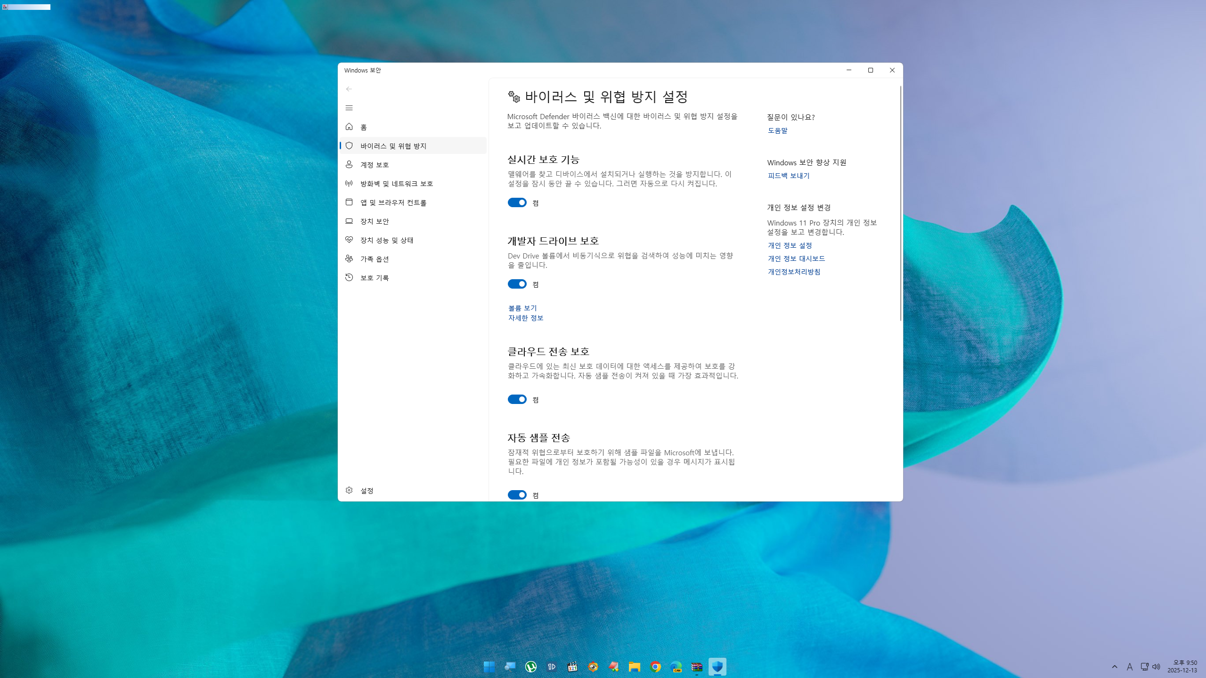The image size is (1206, 678).
Task: Expand the hamburger navigation menu
Action: coord(349,108)
